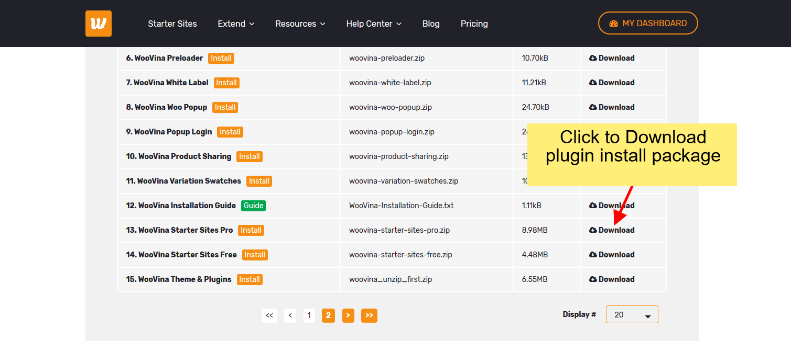791x341 pixels.
Task: Go to previous page with < button
Action: point(290,315)
